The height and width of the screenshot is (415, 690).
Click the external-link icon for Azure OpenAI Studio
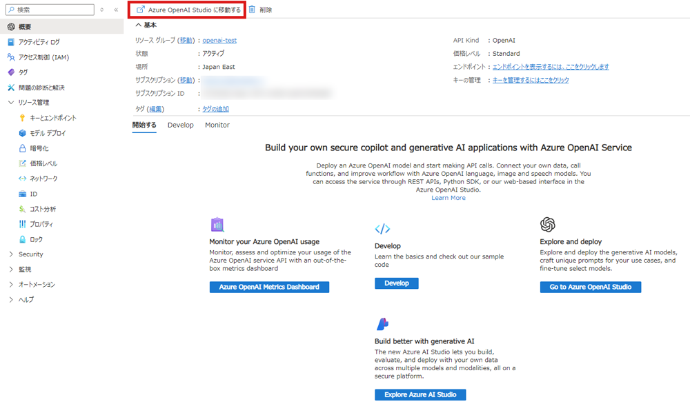pyautogui.click(x=140, y=10)
